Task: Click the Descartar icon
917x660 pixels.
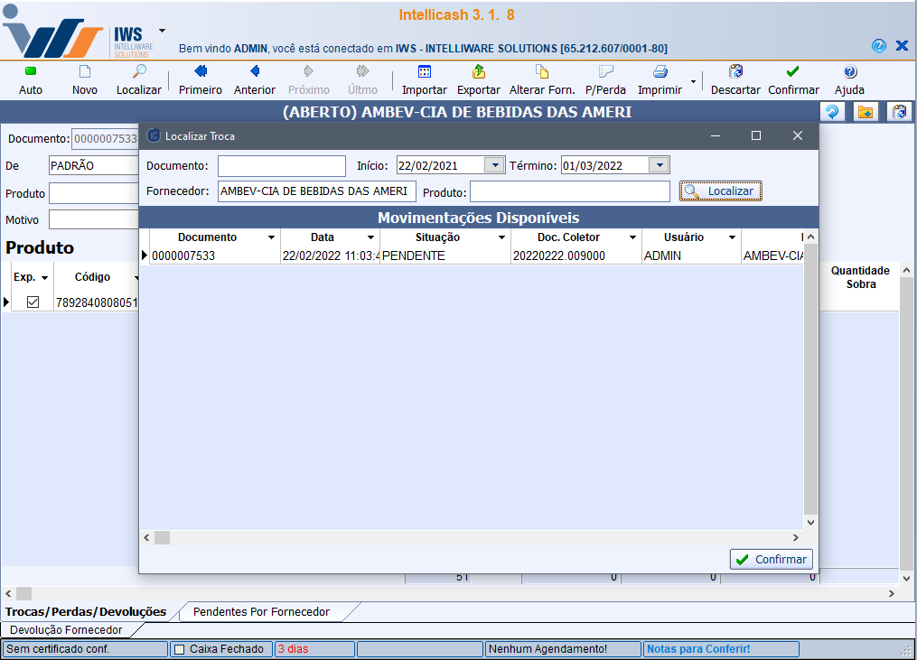Action: [735, 79]
